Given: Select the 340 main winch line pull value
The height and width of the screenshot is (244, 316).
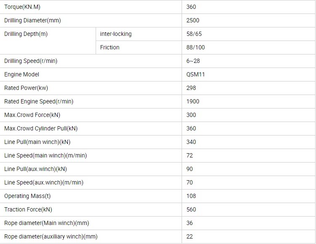Looking at the screenshot, I should click(x=191, y=142).
